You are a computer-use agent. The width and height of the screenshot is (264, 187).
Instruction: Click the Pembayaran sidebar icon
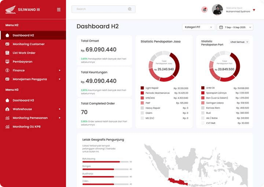7,62
